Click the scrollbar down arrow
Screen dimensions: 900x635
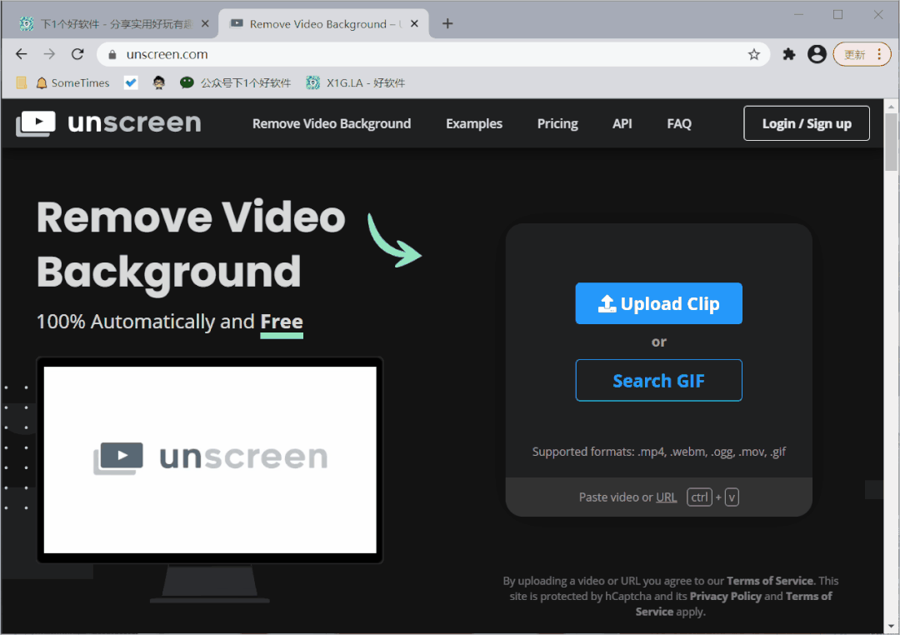[x=890, y=627]
